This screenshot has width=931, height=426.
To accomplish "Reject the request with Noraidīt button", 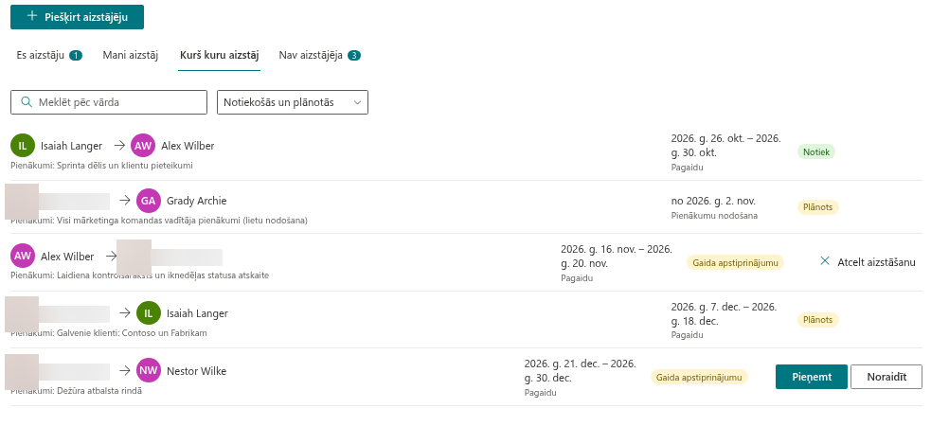I will 886,377.
